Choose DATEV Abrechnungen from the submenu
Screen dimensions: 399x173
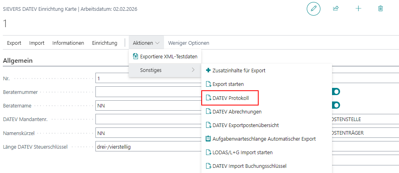pos(237,111)
